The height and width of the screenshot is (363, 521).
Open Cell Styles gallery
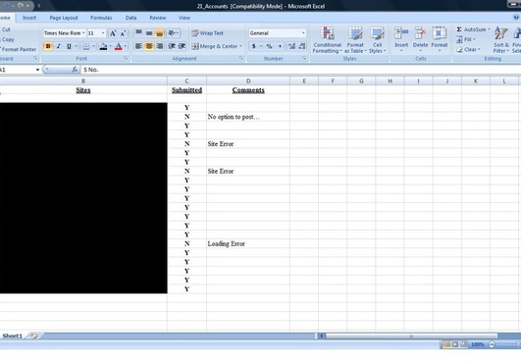pyautogui.click(x=378, y=40)
